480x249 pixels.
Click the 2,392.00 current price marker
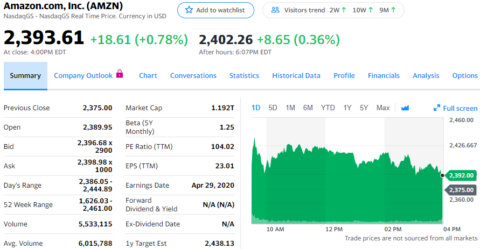[x=461, y=175]
